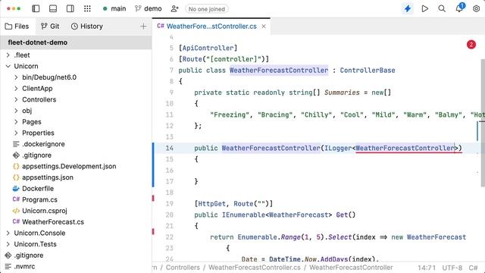The height and width of the screenshot is (273, 485).
Task: Click the UTF-8 encoding status item
Action: 452,268
